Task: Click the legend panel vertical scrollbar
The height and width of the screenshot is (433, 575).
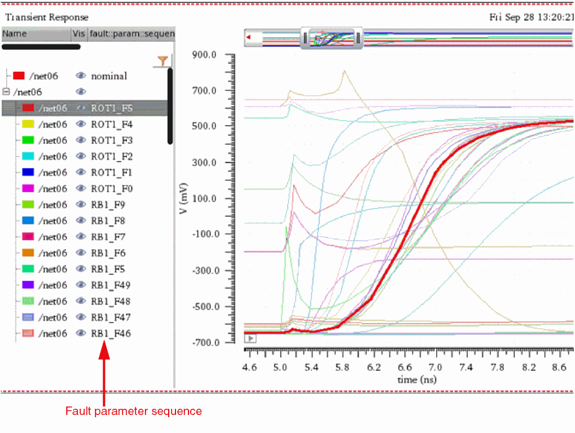Action: click(x=170, y=107)
